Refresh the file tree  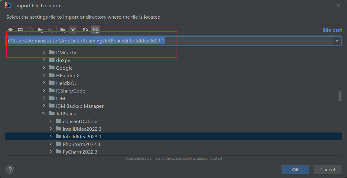86,30
